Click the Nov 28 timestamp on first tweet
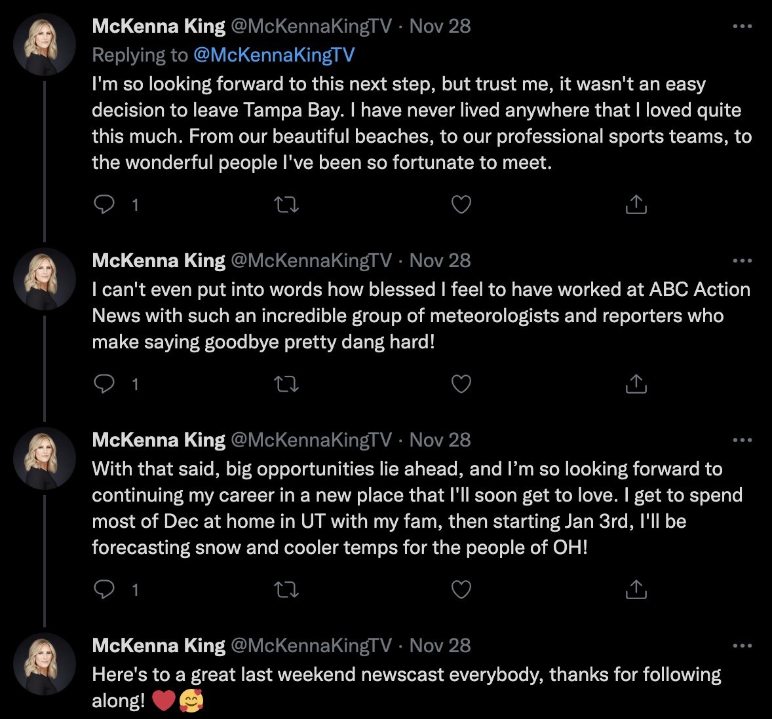The width and height of the screenshot is (772, 719). coord(440,26)
